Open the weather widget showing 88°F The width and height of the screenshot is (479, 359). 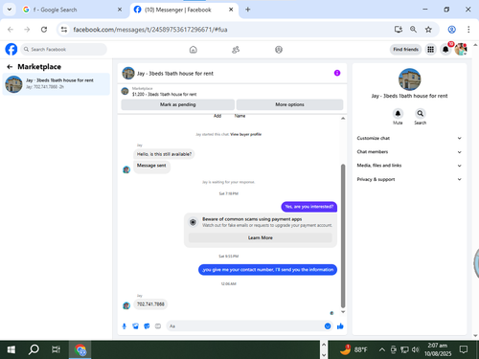(354, 349)
